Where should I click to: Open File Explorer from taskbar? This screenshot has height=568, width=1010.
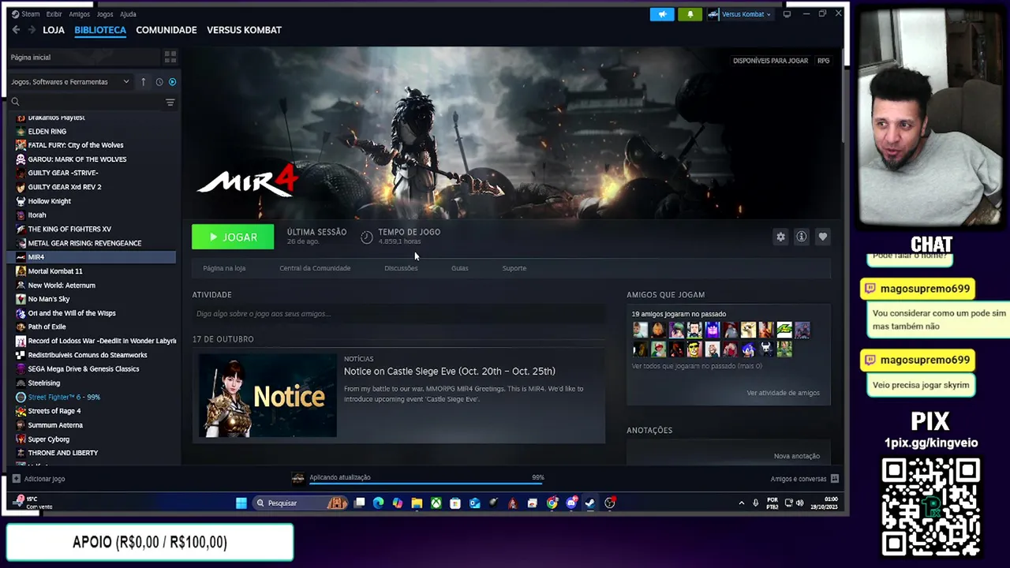(x=417, y=503)
